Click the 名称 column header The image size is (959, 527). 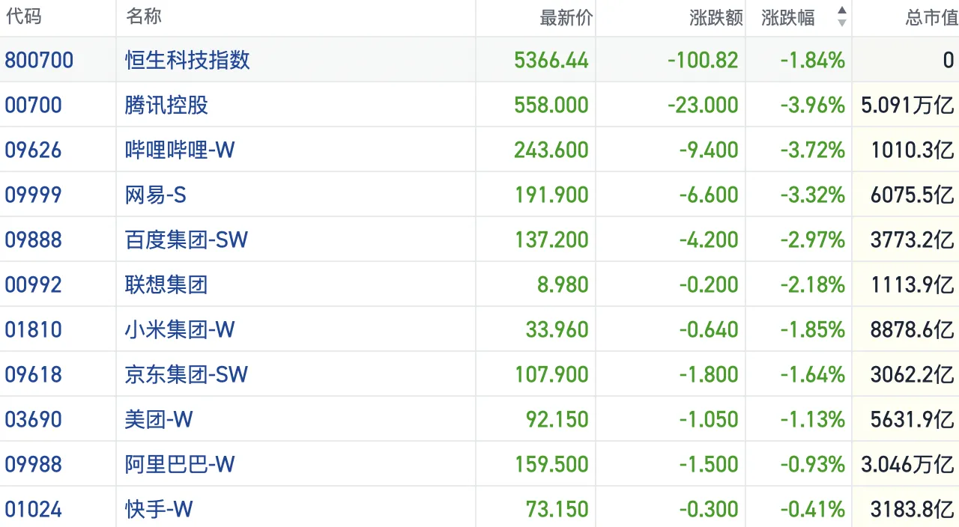[144, 16]
